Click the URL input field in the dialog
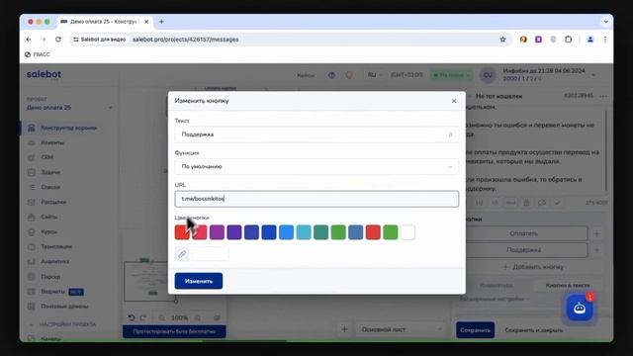The height and width of the screenshot is (356, 633). (316, 199)
